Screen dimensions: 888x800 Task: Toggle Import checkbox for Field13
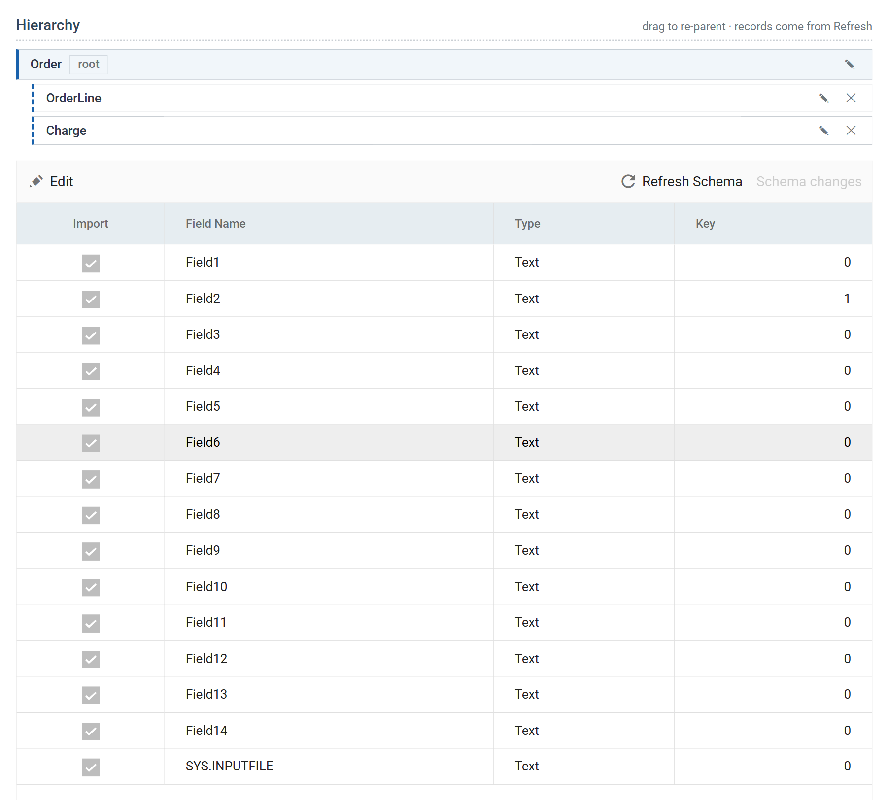91,695
